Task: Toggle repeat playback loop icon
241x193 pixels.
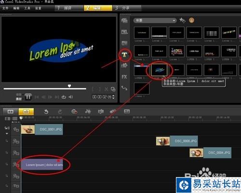Action: (x=64, y=97)
